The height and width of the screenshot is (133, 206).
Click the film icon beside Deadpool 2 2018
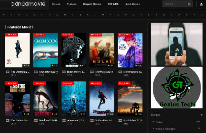[36, 120]
